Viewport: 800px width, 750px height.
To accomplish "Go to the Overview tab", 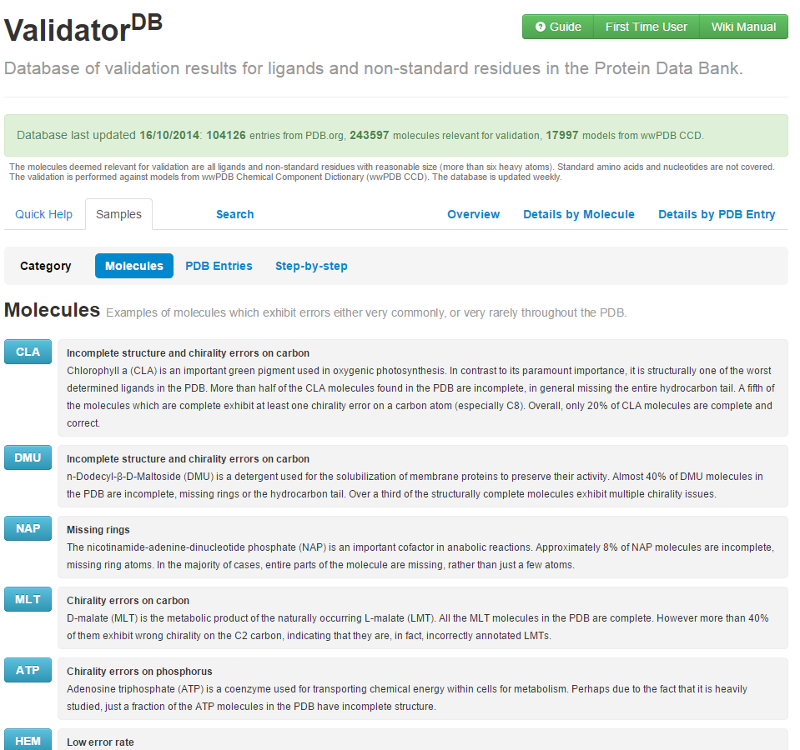I will [x=474, y=214].
